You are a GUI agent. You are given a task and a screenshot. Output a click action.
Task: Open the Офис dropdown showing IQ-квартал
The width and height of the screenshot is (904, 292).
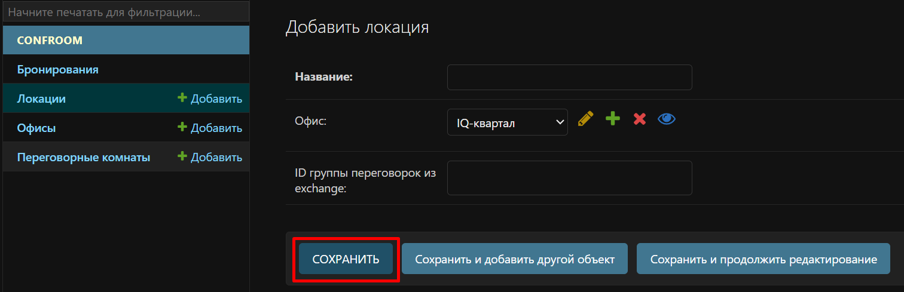coord(507,122)
